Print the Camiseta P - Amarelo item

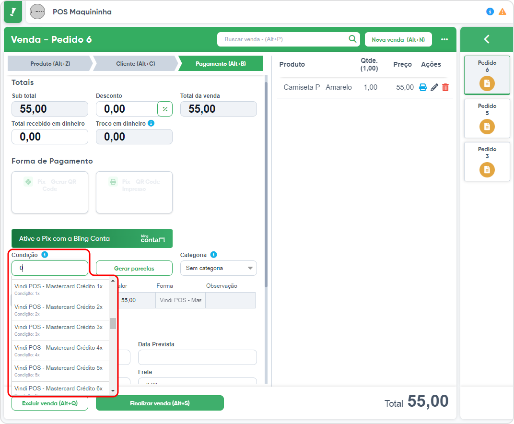(423, 88)
